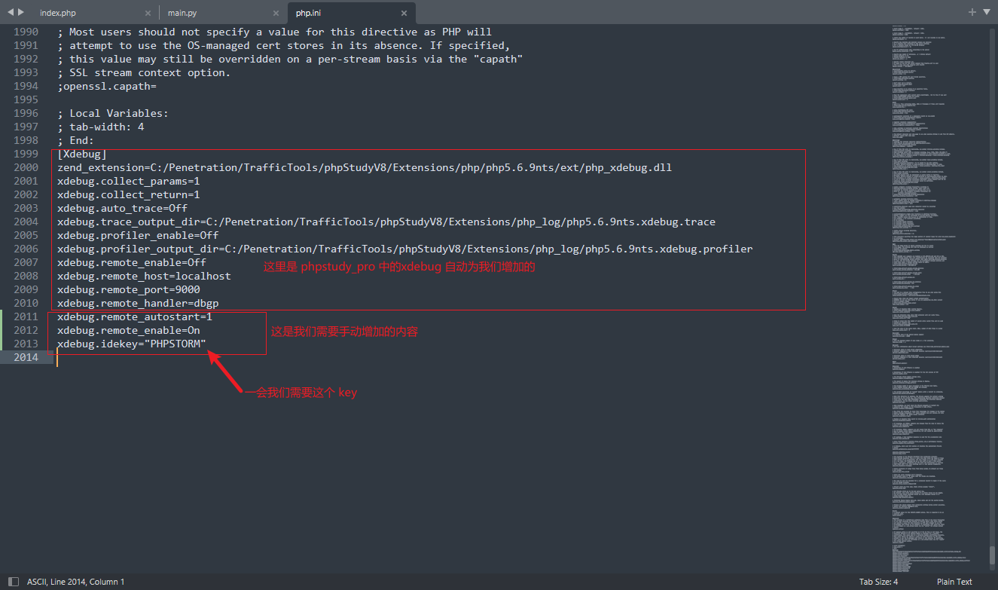
Task: Click the xdebug.profiler_enable=Off line
Action: click(138, 236)
